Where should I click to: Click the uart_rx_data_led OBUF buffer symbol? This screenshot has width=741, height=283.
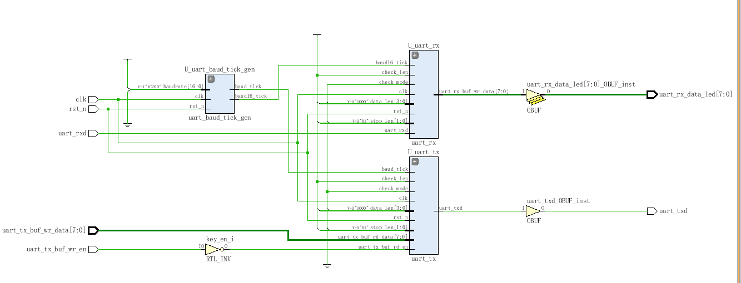point(534,96)
